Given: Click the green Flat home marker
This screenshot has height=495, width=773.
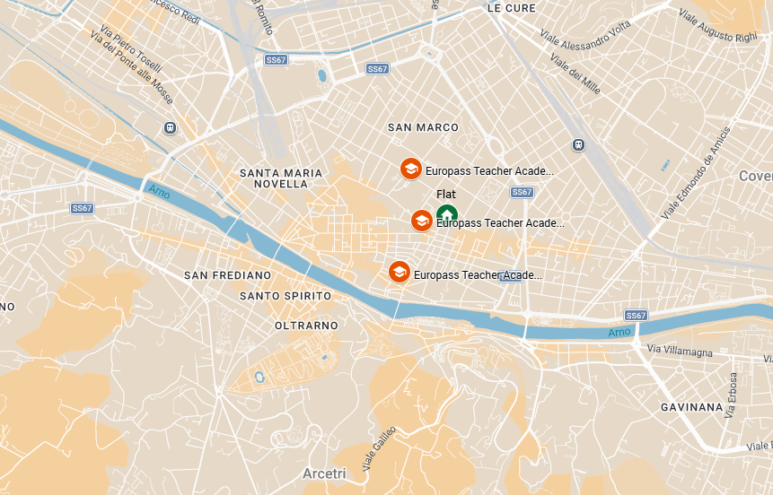Looking at the screenshot, I should pyautogui.click(x=446, y=213).
